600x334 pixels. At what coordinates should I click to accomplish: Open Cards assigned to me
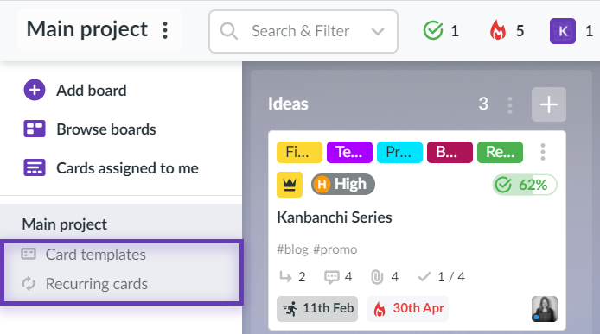tap(111, 168)
